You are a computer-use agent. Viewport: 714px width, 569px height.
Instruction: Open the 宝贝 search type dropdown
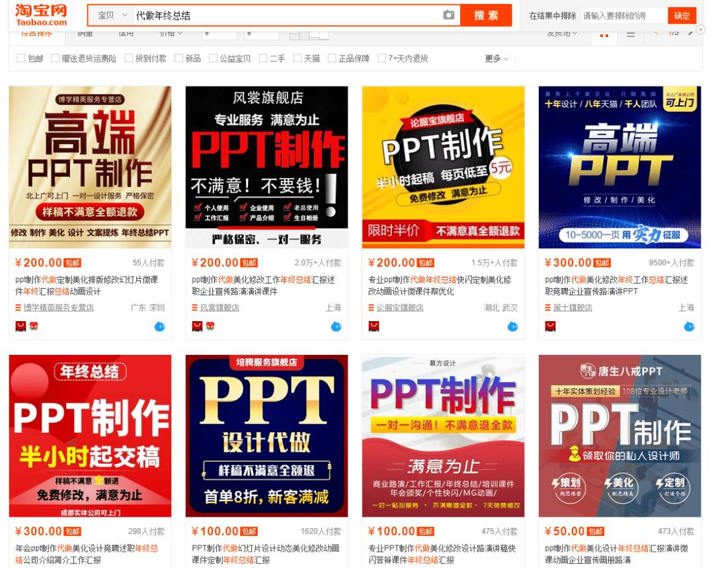[x=109, y=15]
